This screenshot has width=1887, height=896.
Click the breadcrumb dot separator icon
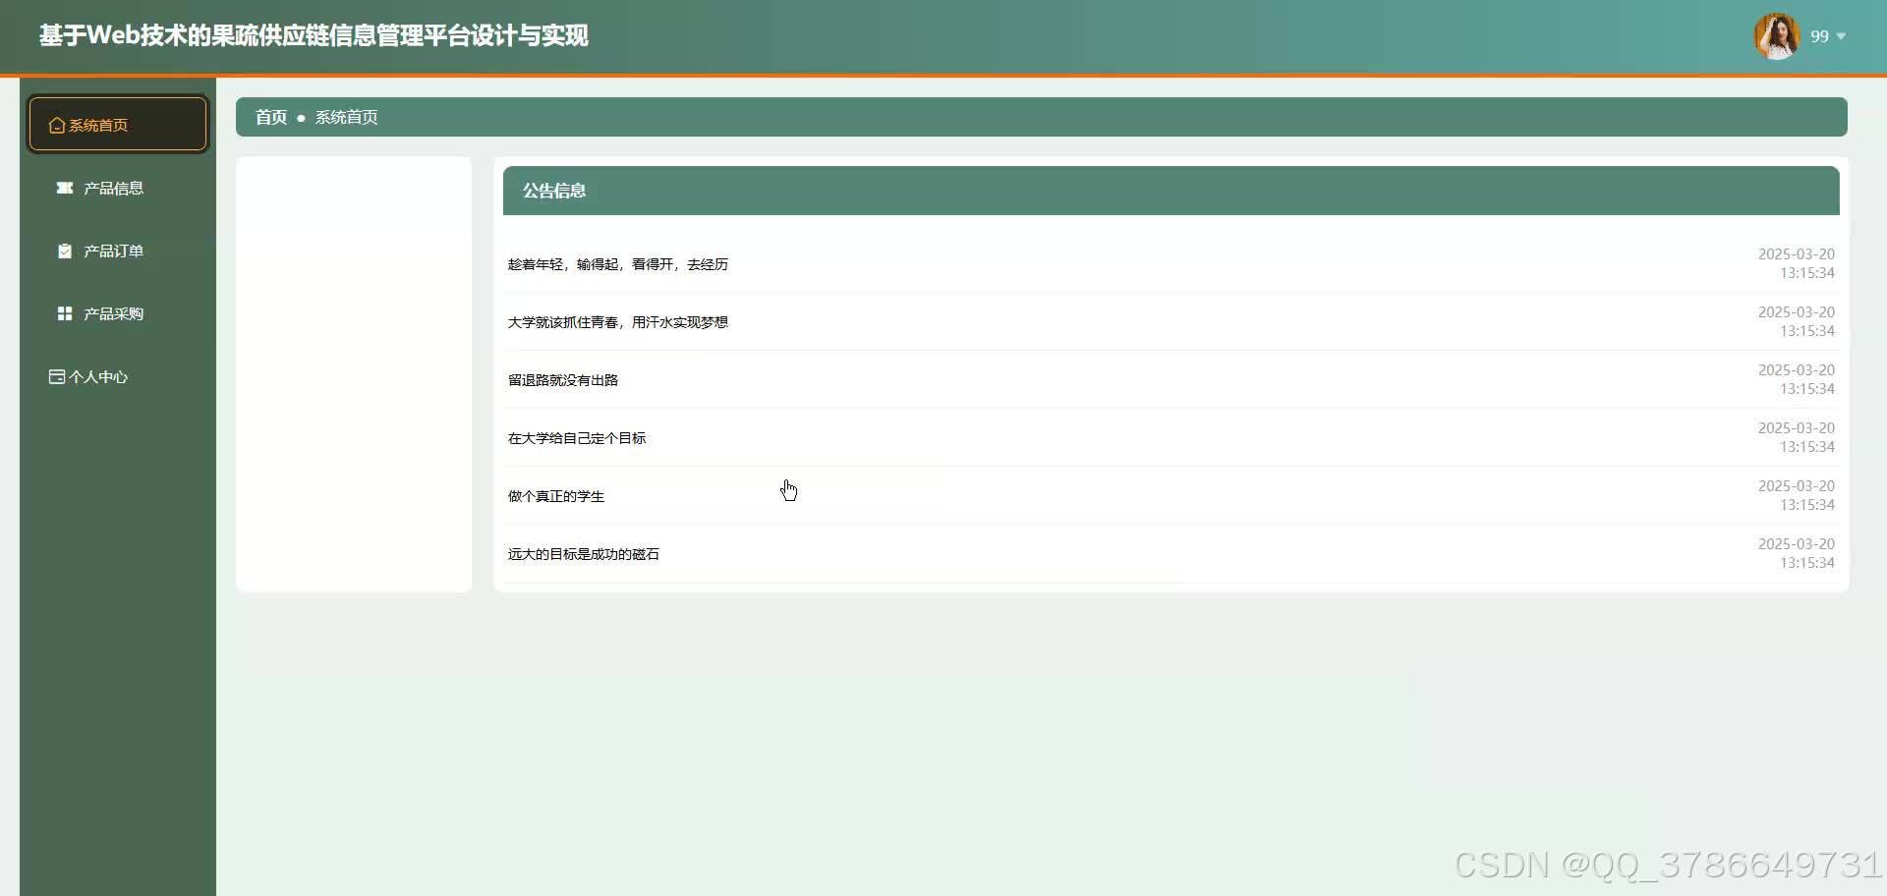pyautogui.click(x=300, y=117)
